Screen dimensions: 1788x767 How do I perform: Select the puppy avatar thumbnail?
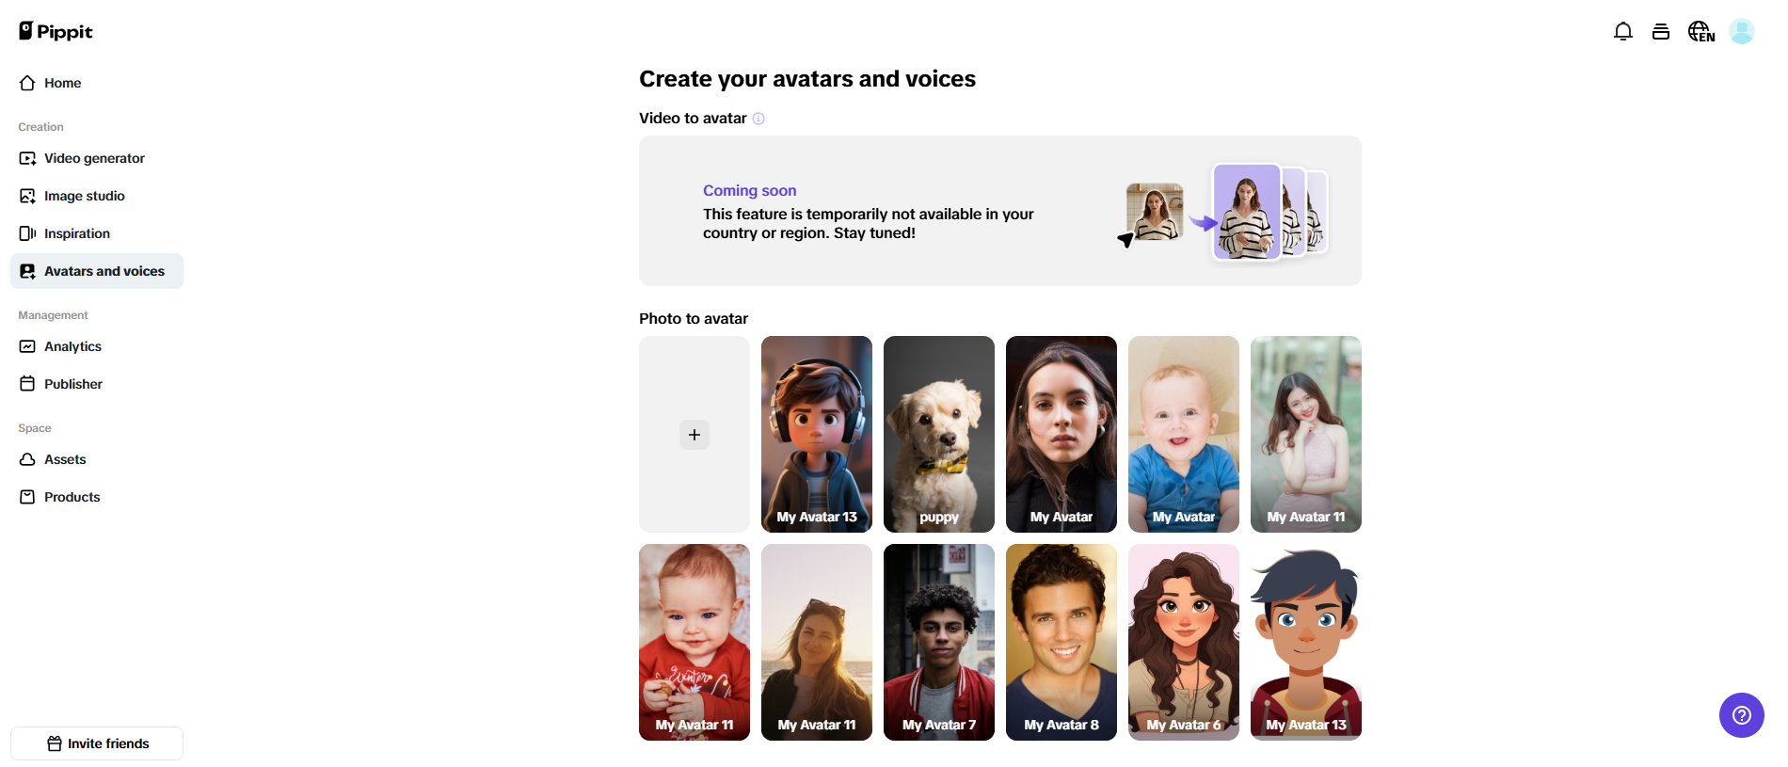coord(939,434)
